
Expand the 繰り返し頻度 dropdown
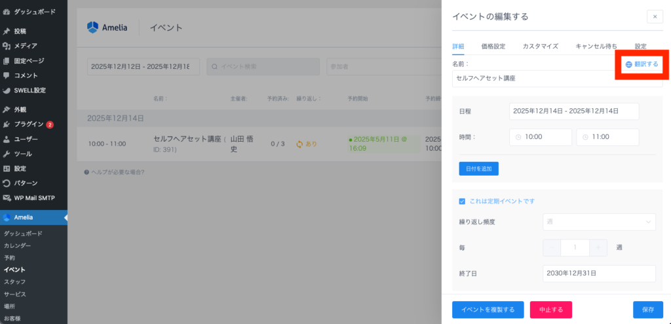599,222
